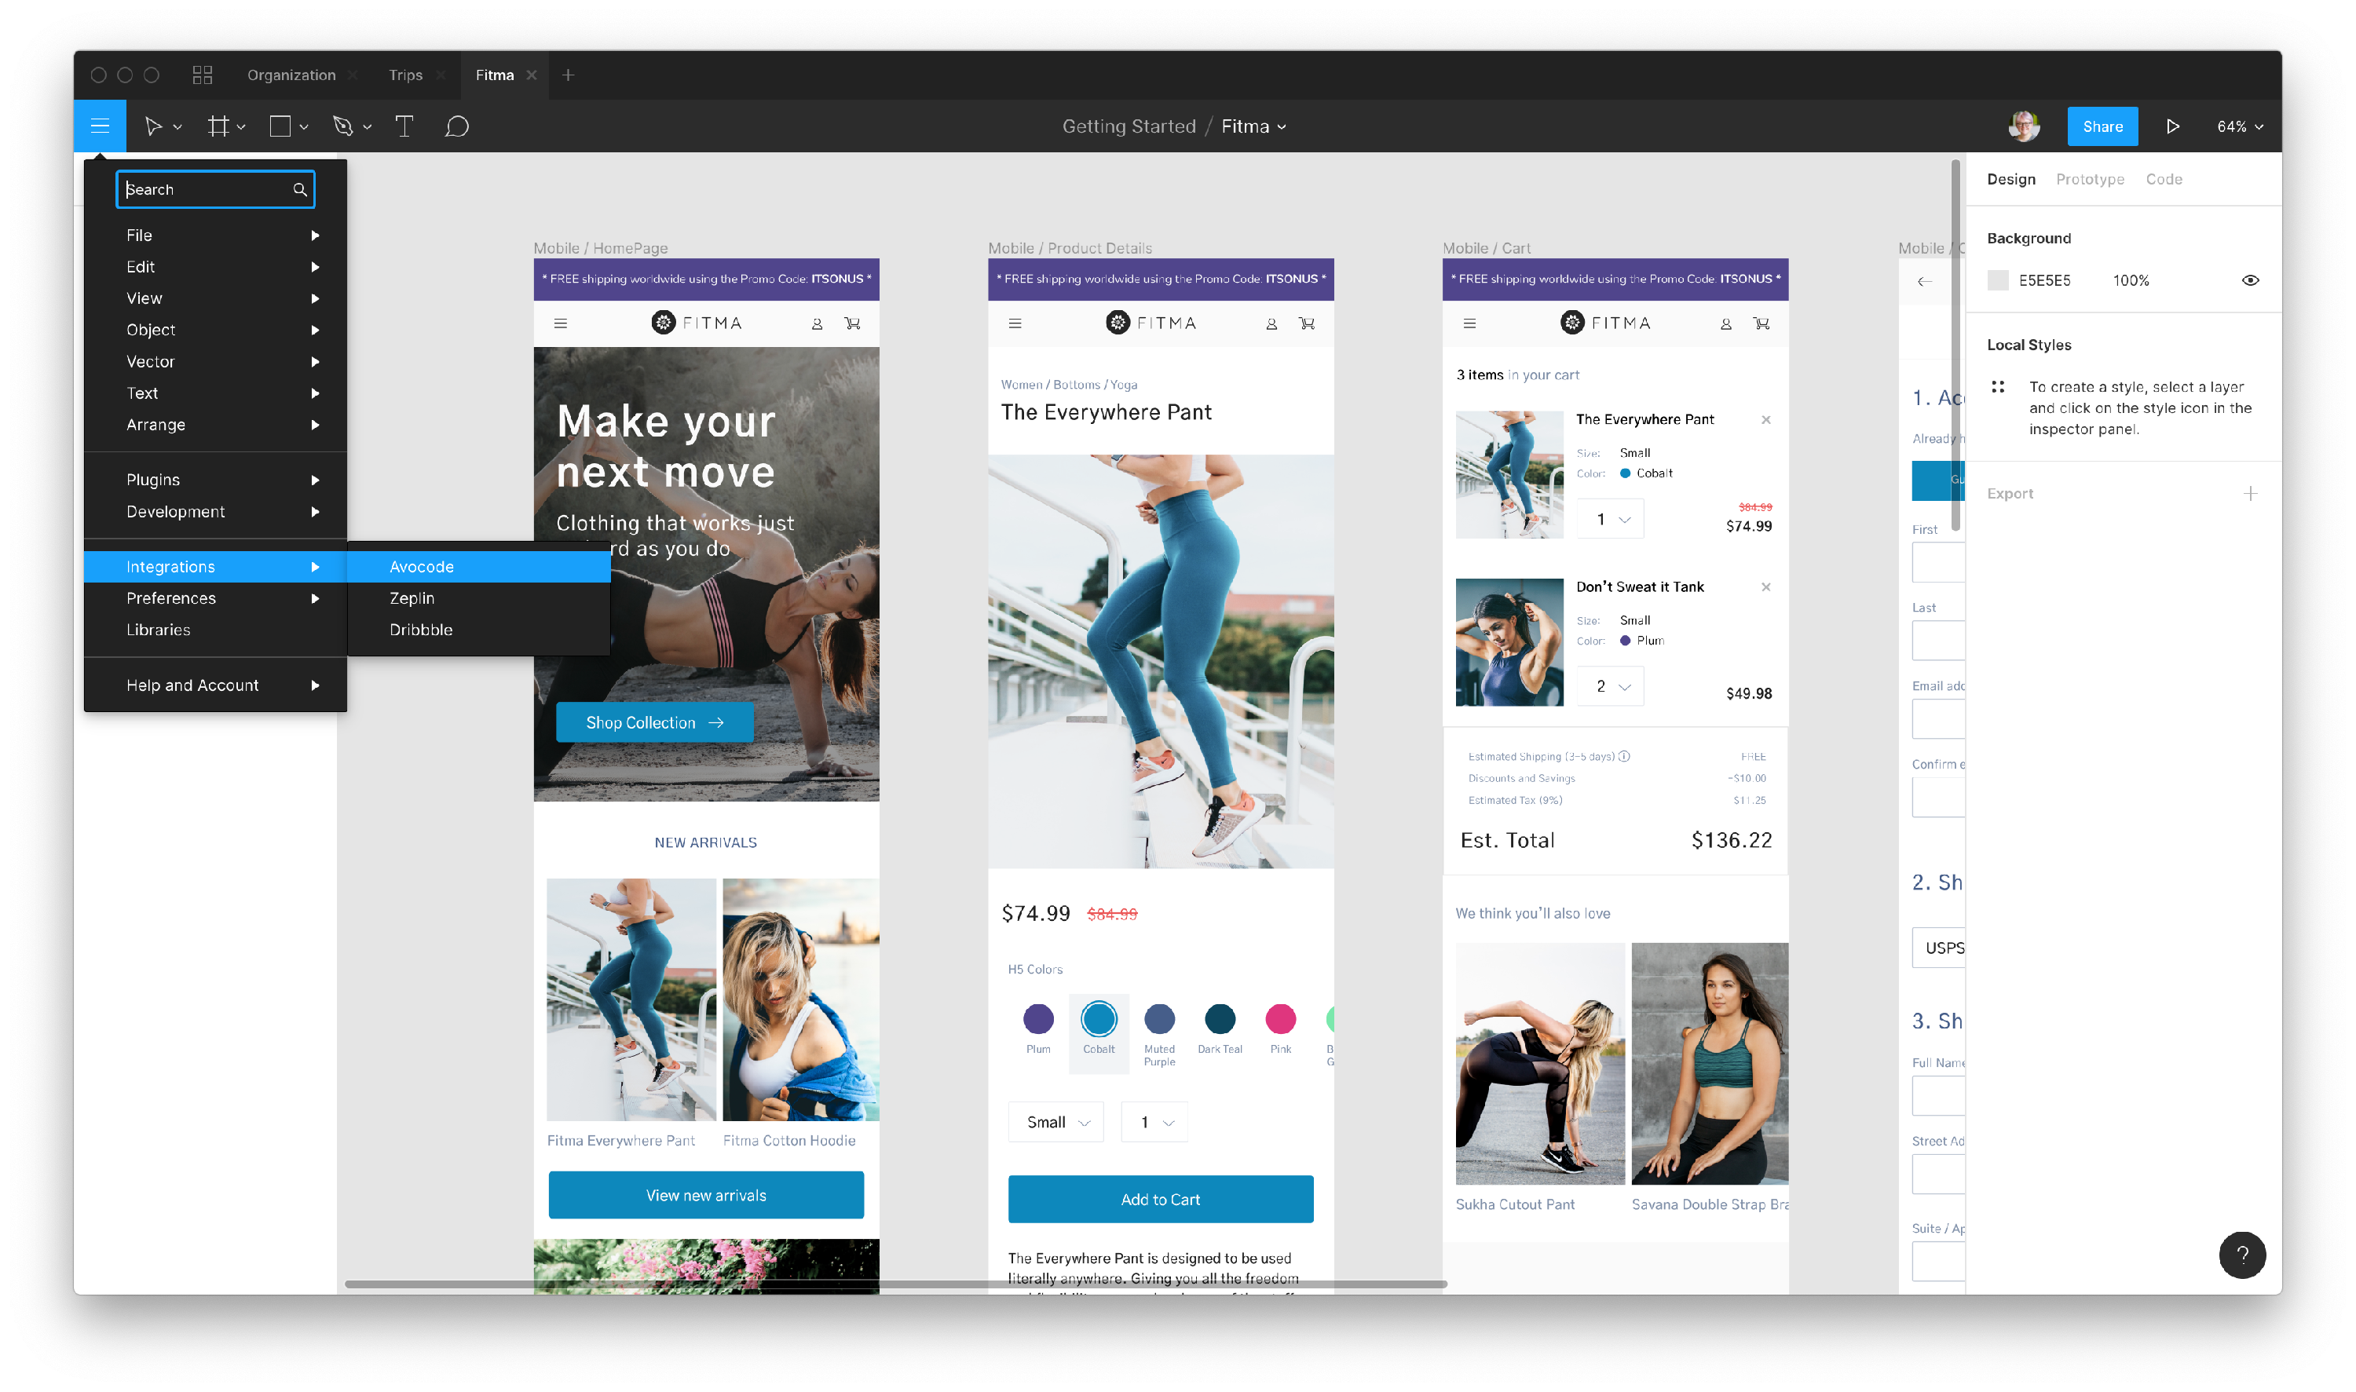Click the user avatar in toolbar

2024,126
